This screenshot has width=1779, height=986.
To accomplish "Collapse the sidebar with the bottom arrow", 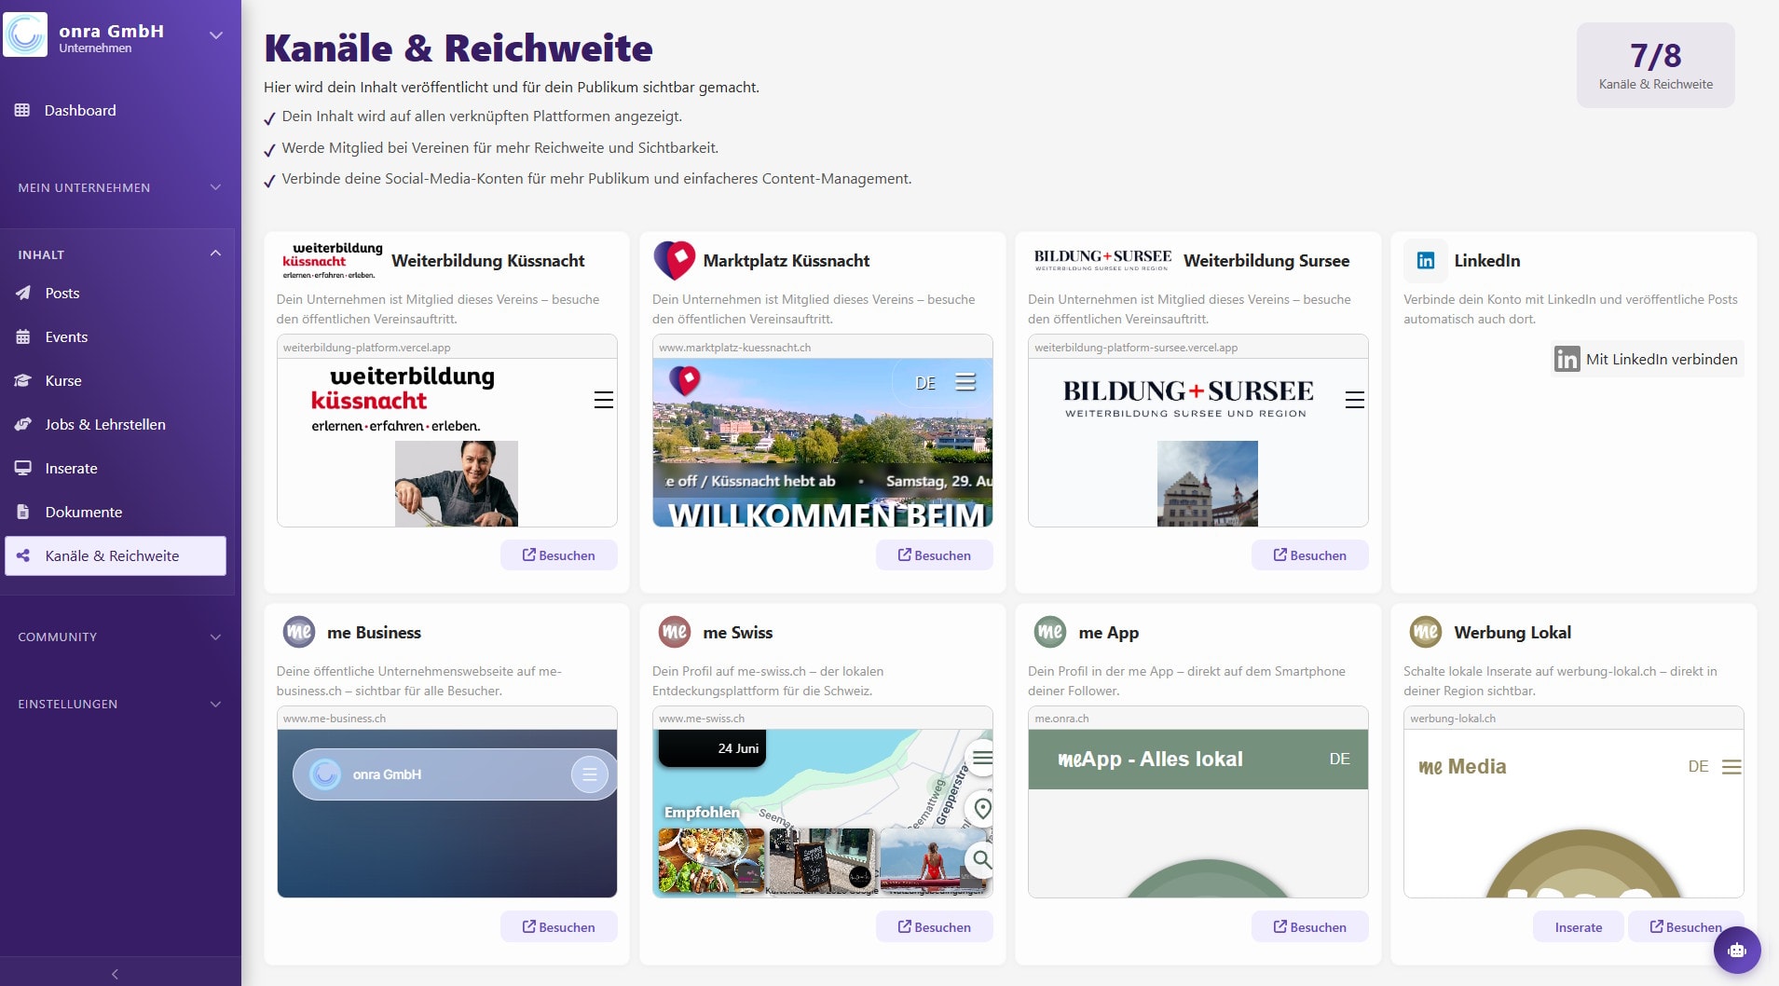I will 116,974.
